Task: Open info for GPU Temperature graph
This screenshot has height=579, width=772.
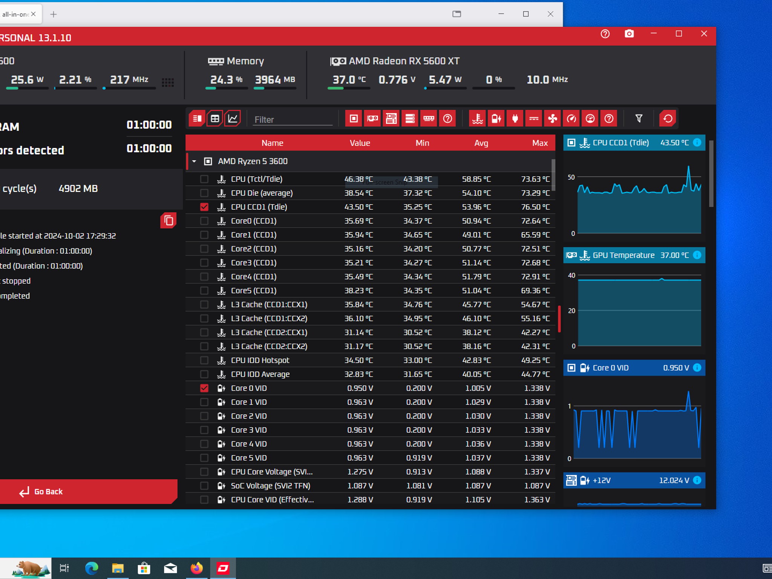Action: 697,255
